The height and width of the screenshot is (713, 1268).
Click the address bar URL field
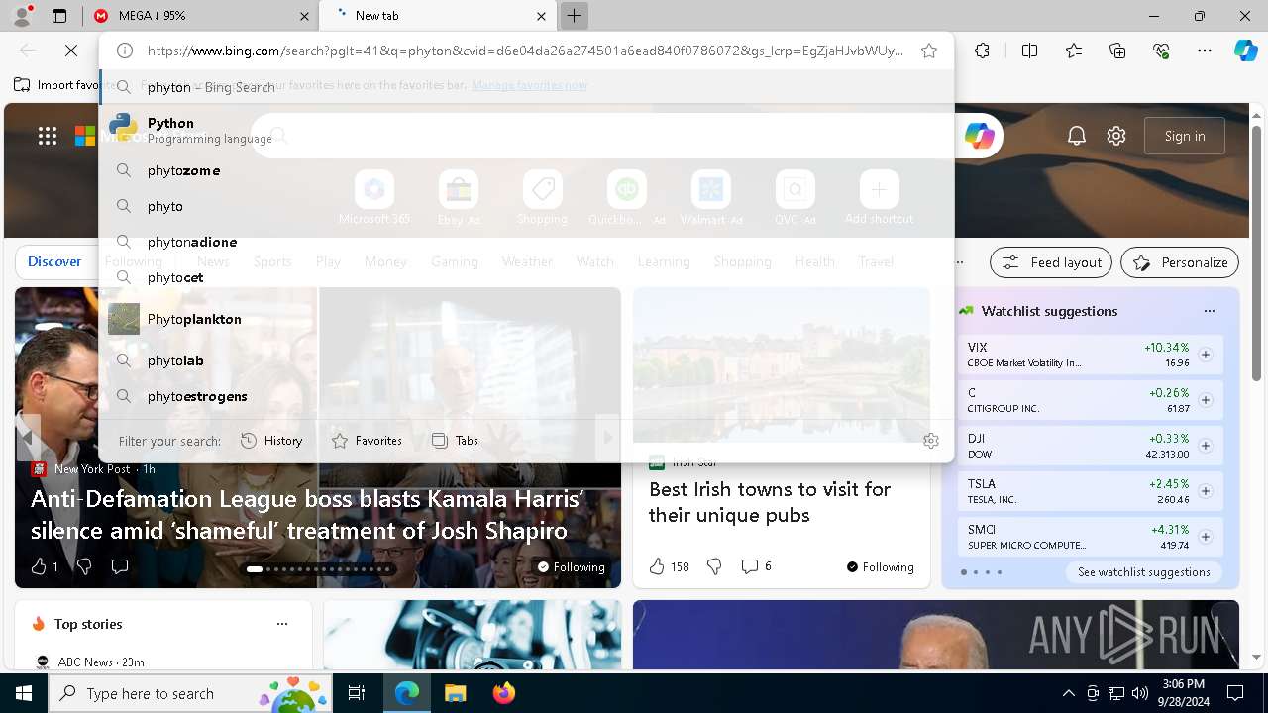[525, 51]
